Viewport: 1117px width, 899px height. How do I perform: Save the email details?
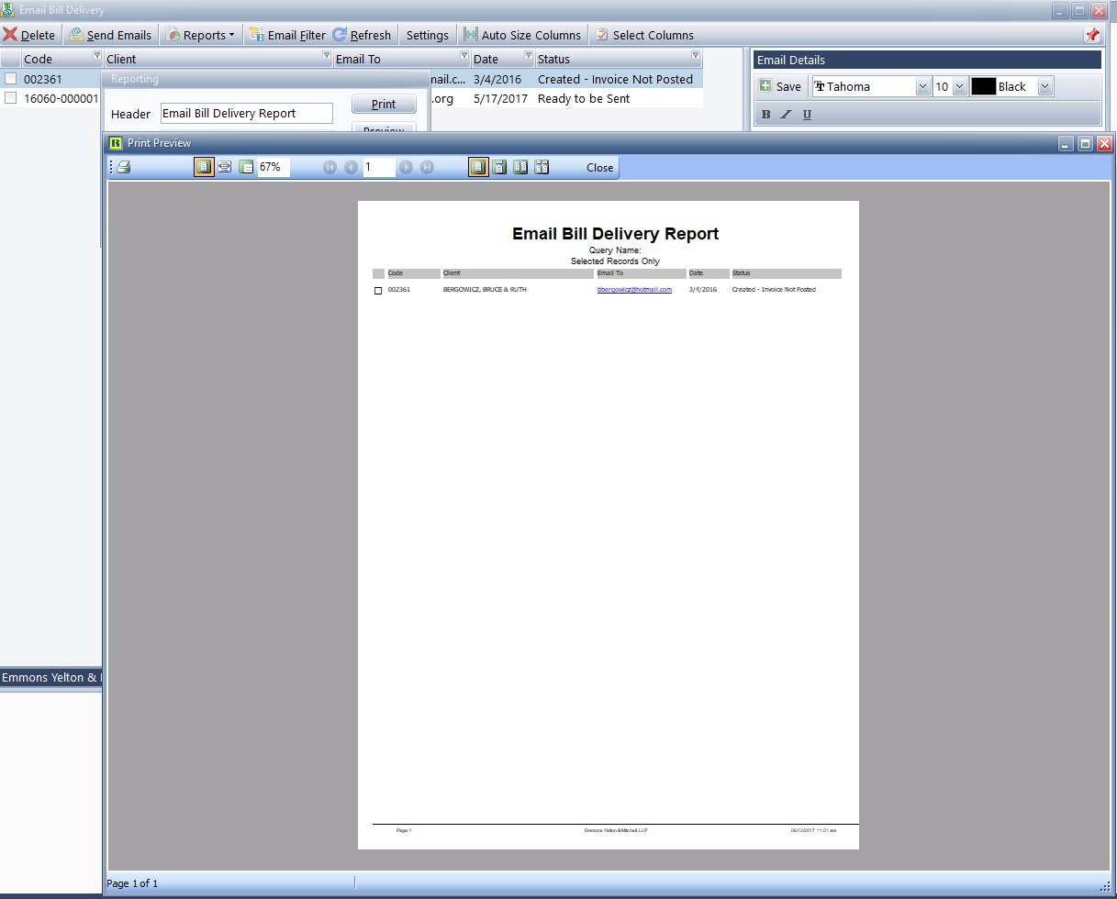[x=780, y=86]
